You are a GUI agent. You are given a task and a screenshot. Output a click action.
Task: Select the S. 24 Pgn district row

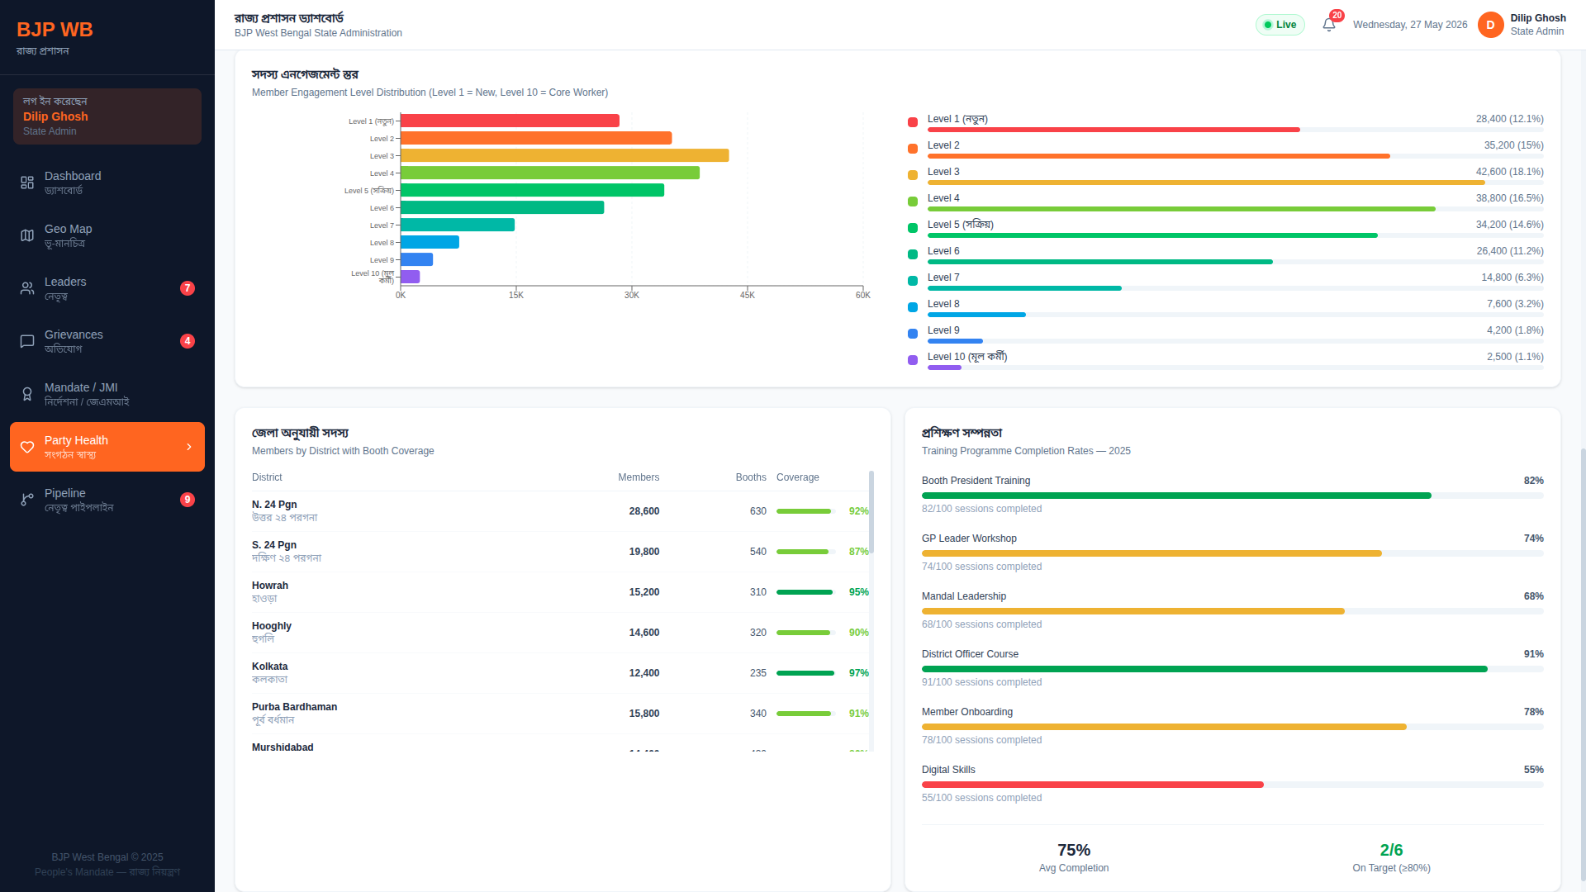(560, 552)
